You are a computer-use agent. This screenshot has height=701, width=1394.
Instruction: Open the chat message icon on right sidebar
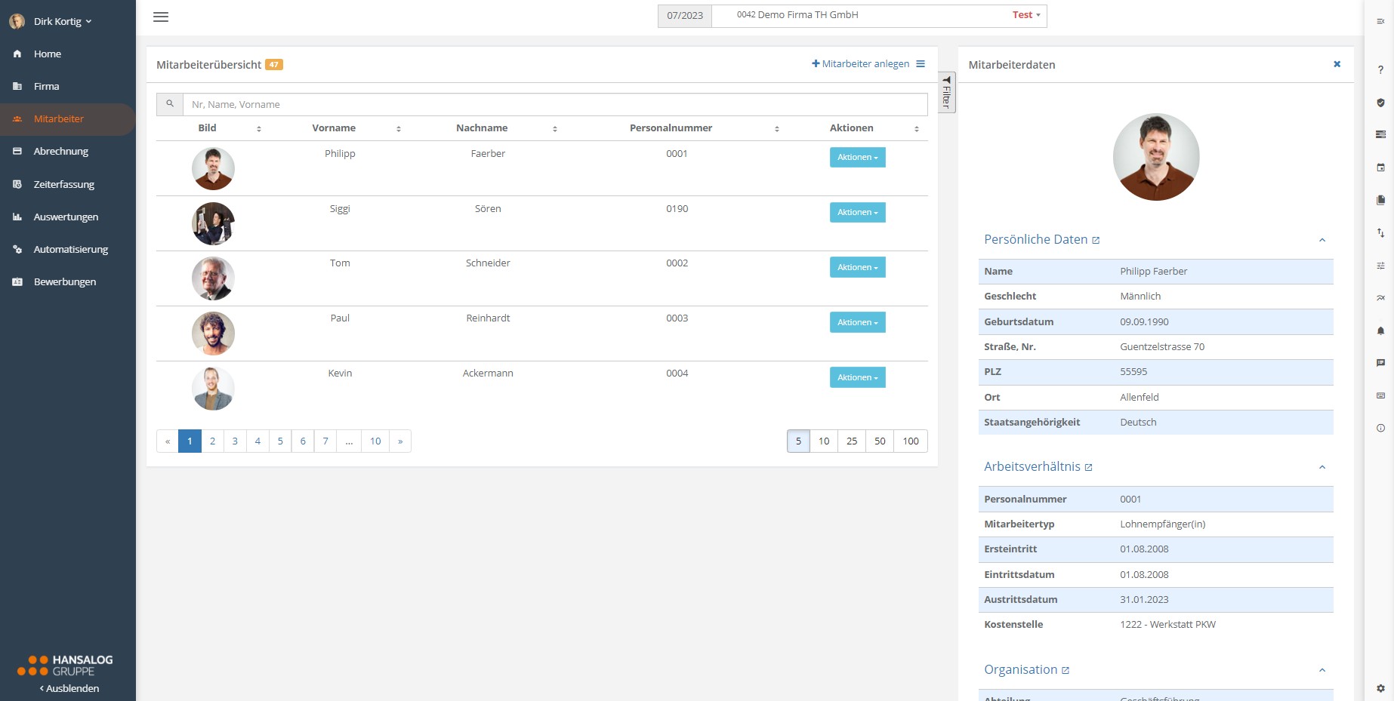(1381, 363)
